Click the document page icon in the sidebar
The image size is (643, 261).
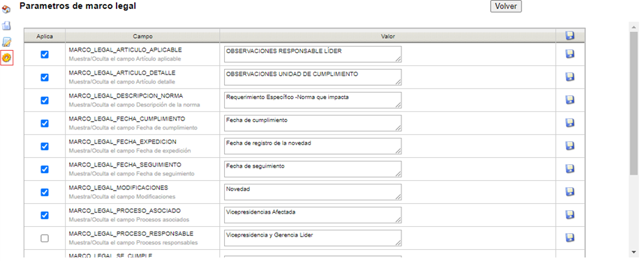[x=6, y=26]
